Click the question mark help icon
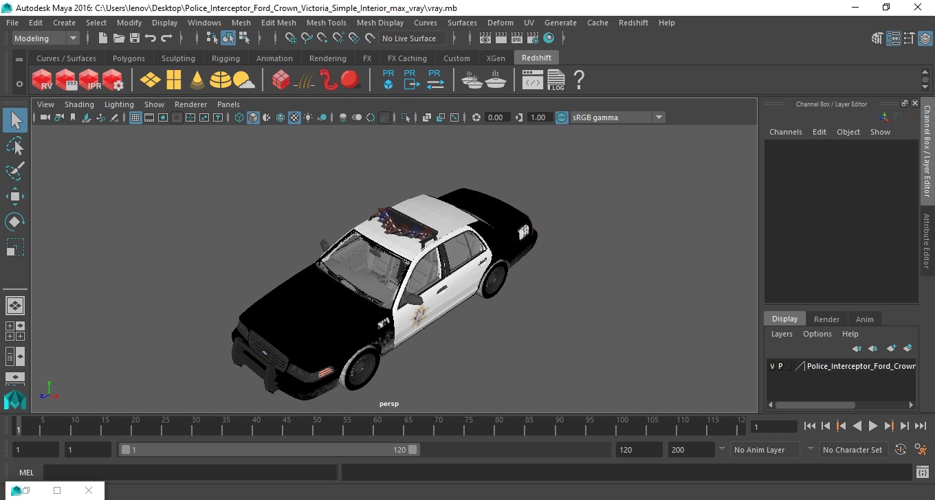Image resolution: width=935 pixels, height=500 pixels. (x=579, y=80)
